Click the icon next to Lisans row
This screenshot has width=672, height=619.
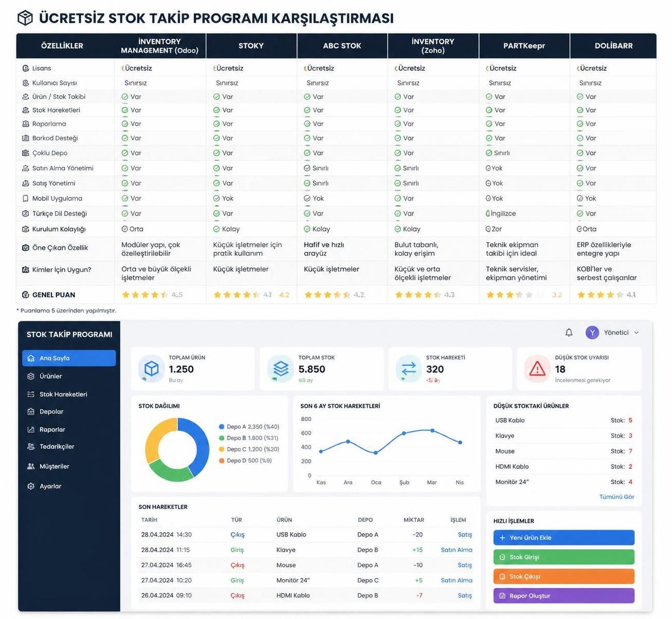[26, 68]
